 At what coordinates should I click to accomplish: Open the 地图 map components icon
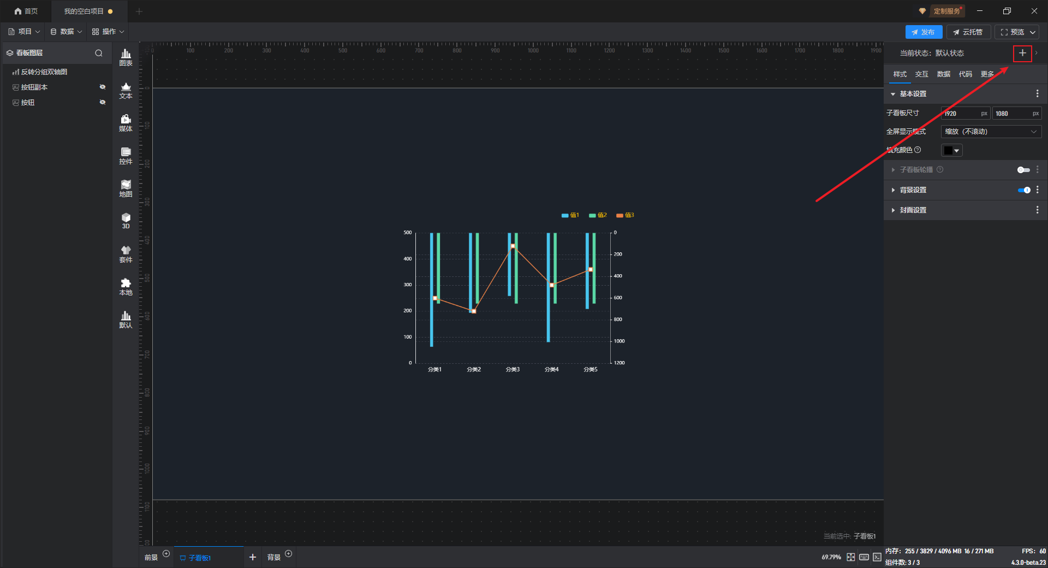click(x=126, y=188)
